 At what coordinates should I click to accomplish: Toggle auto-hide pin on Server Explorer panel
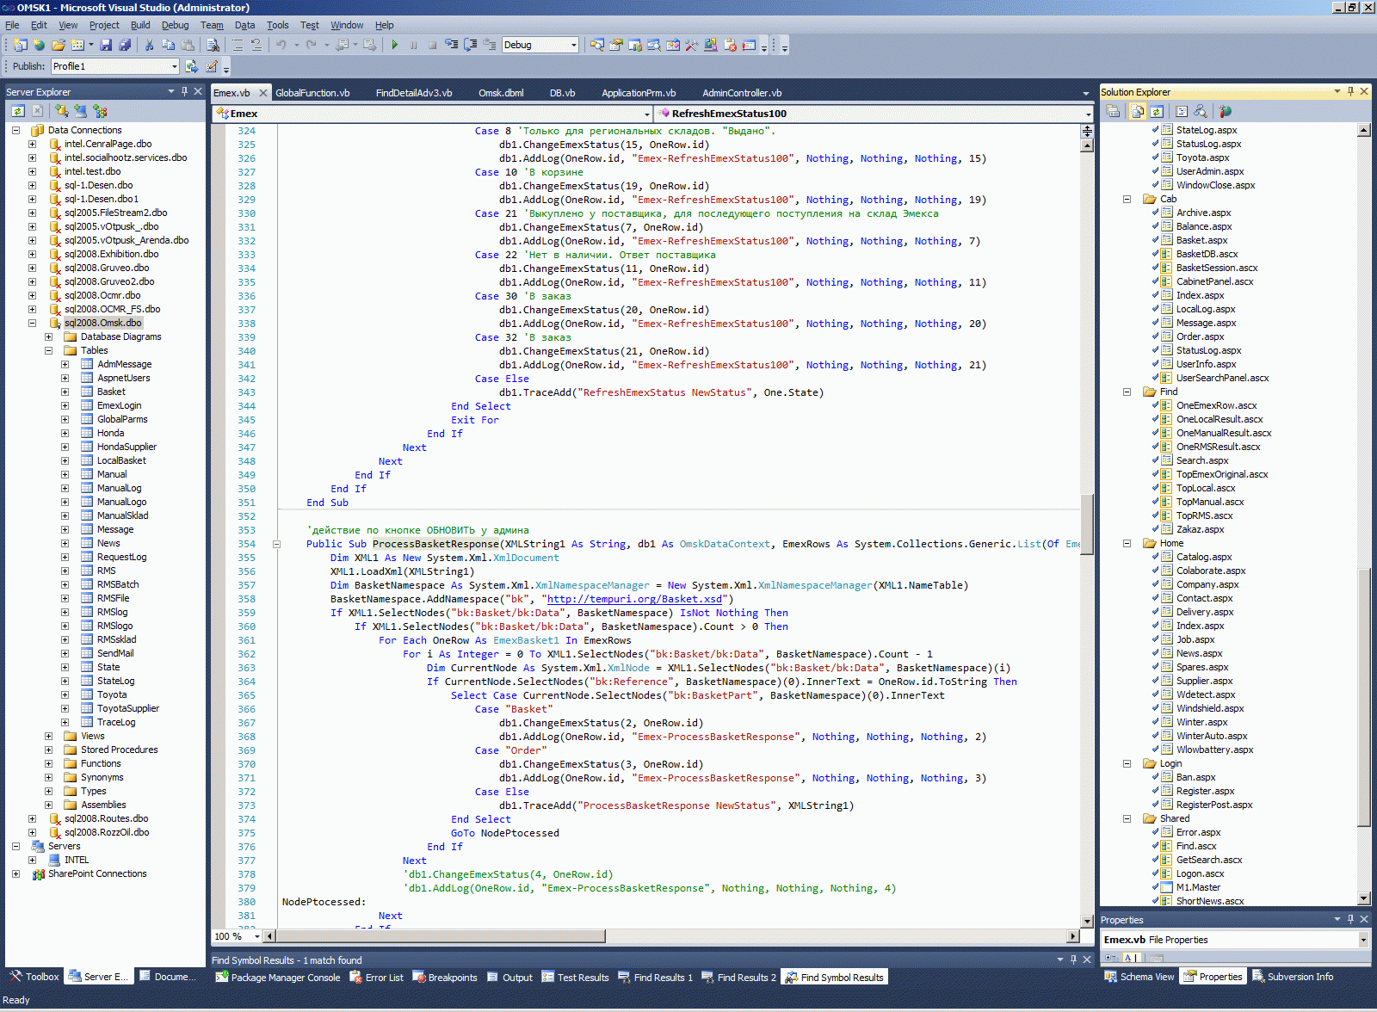(x=184, y=91)
